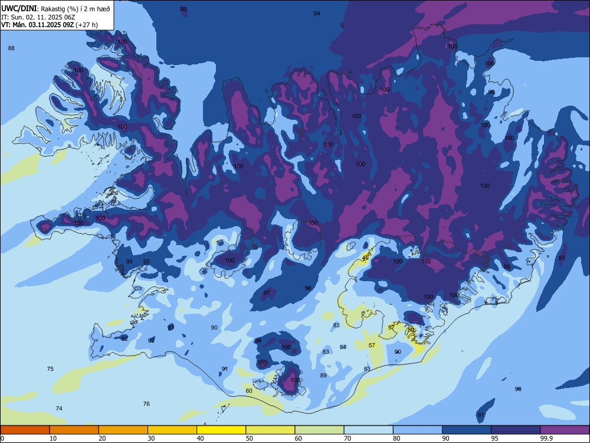Click the title text "UWC/DINI: Rakastig (%) í 2 m hæð"
This screenshot has width=590, height=443.
coord(55,9)
